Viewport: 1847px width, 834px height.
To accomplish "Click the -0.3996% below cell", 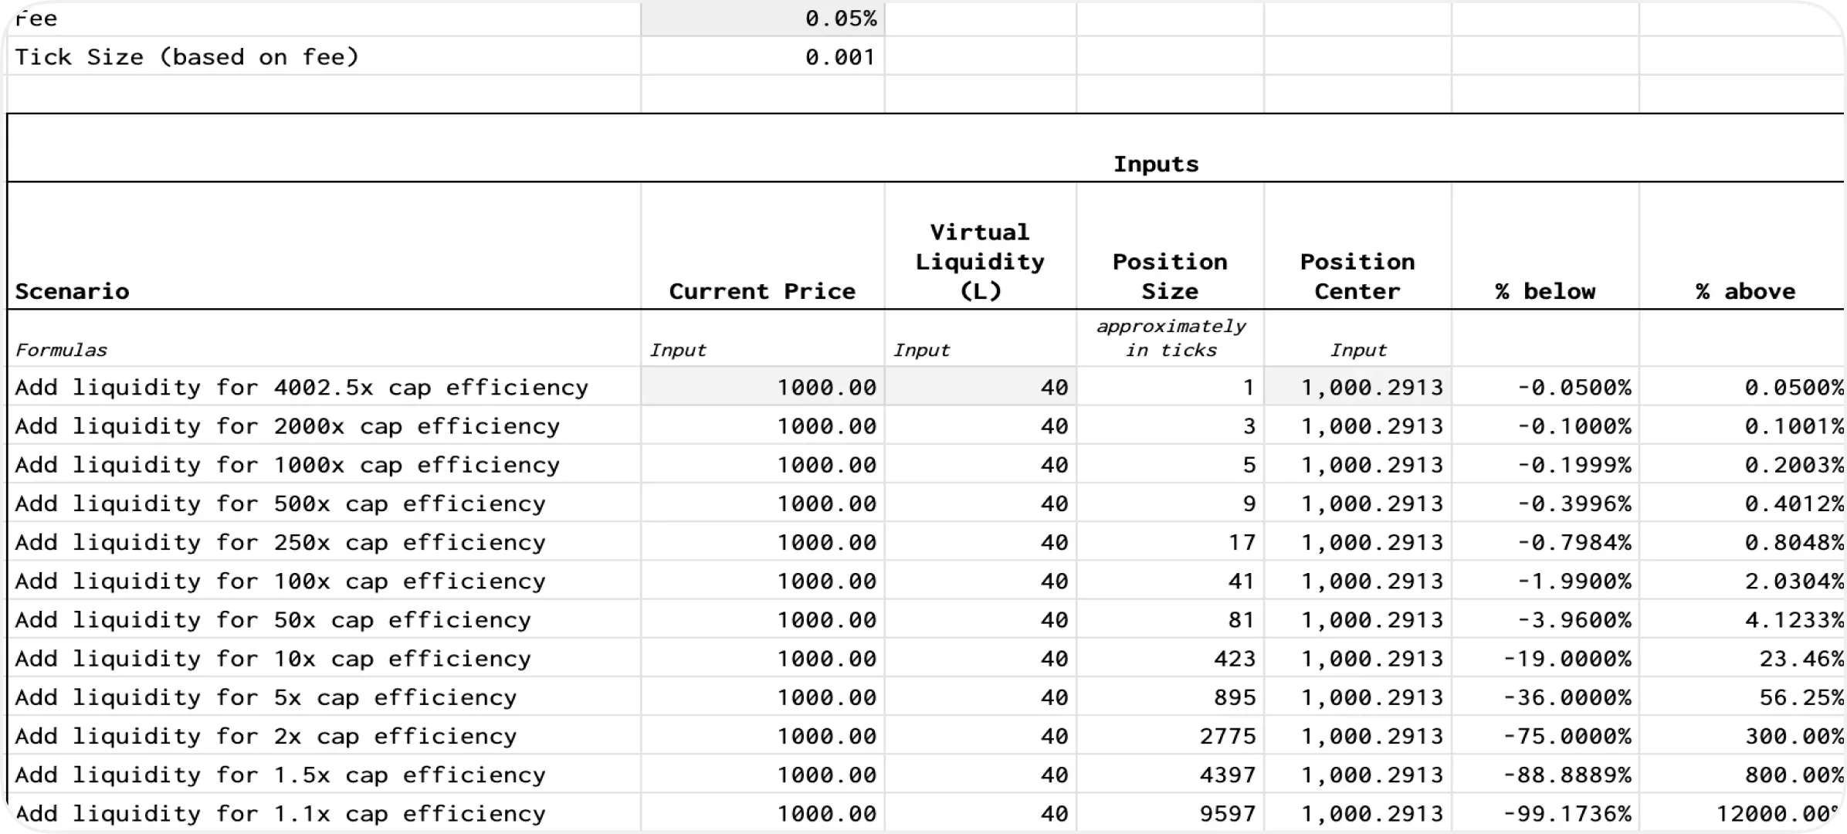I will point(1546,503).
